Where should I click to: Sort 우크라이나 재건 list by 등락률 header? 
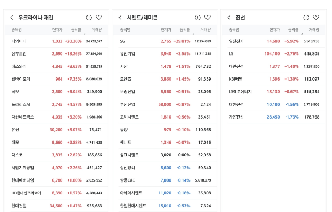point(76,30)
